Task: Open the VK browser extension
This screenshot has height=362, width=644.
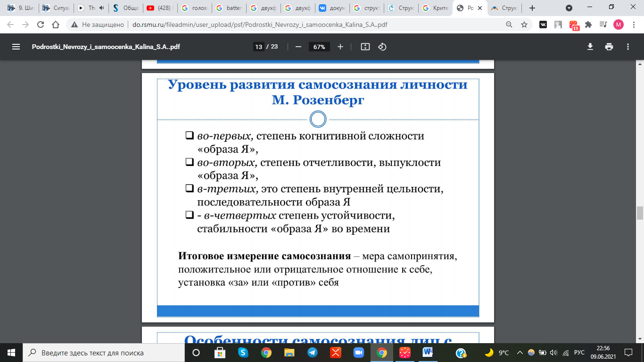Action: [543, 25]
